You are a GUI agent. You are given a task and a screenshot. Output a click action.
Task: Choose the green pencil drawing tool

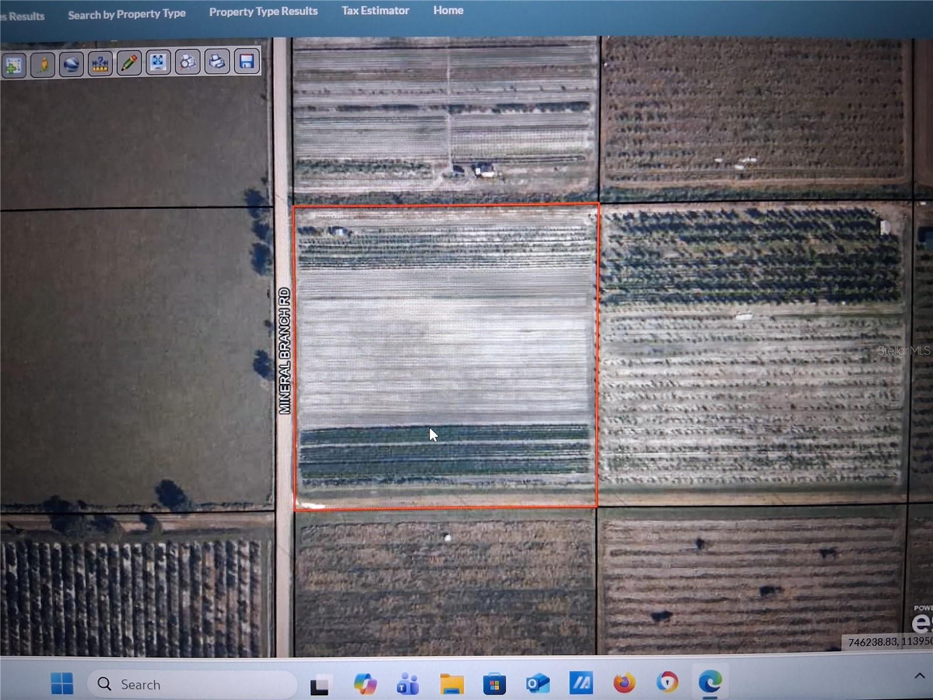coord(129,62)
